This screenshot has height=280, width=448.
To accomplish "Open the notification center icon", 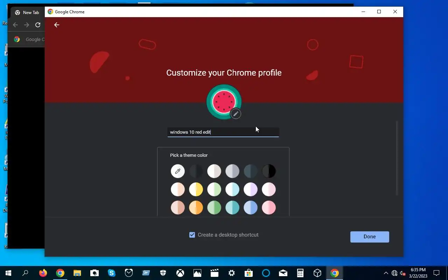I will coord(436,273).
